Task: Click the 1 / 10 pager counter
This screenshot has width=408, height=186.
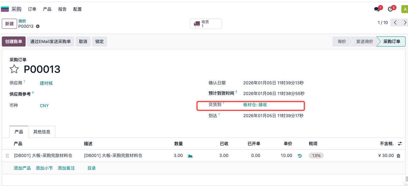Action: tap(383, 23)
